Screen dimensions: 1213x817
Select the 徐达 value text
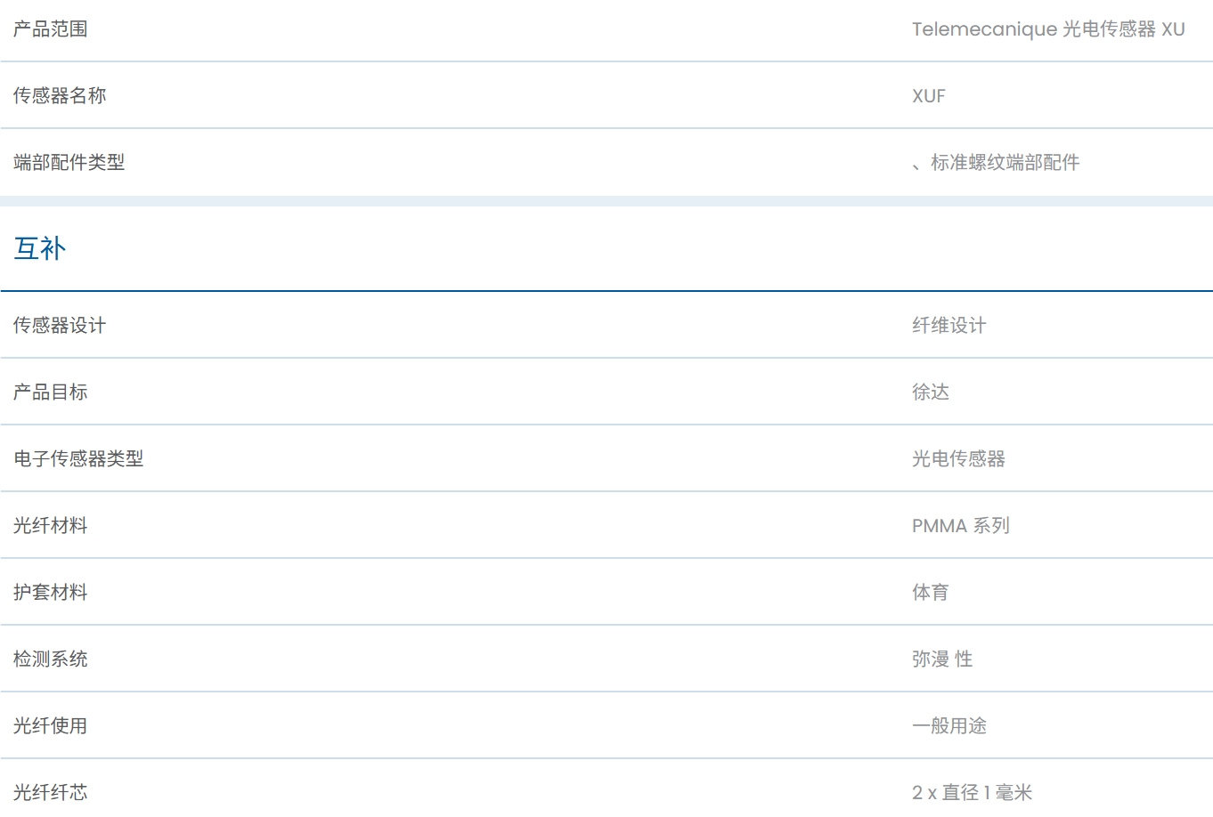(x=931, y=392)
